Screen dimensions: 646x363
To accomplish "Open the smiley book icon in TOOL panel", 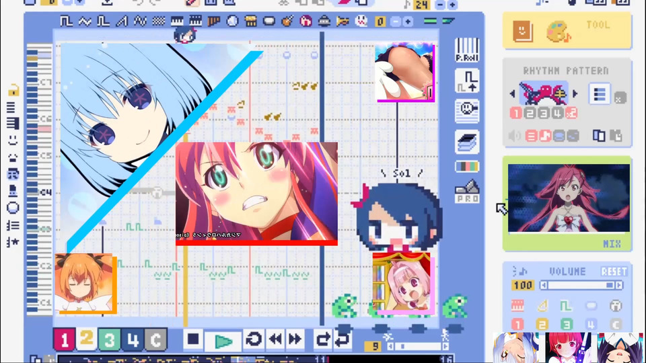I will coord(522,31).
